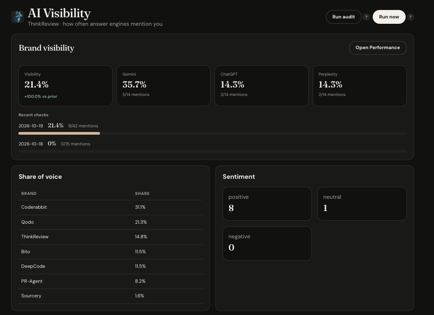Select the PR-Agent brand row
The image size is (434, 315).
pyautogui.click(x=110, y=281)
